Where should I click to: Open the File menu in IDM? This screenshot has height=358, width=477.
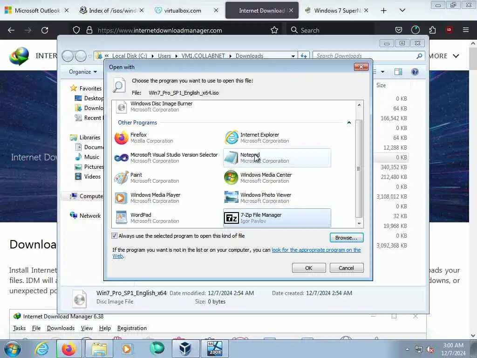36,328
